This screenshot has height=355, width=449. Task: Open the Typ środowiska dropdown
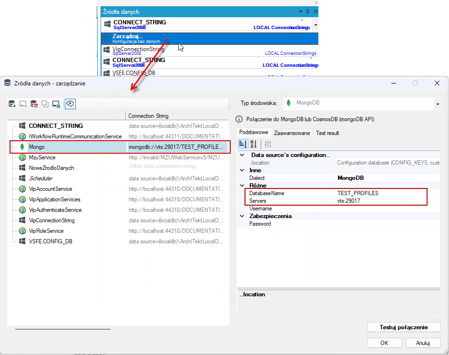(x=438, y=104)
